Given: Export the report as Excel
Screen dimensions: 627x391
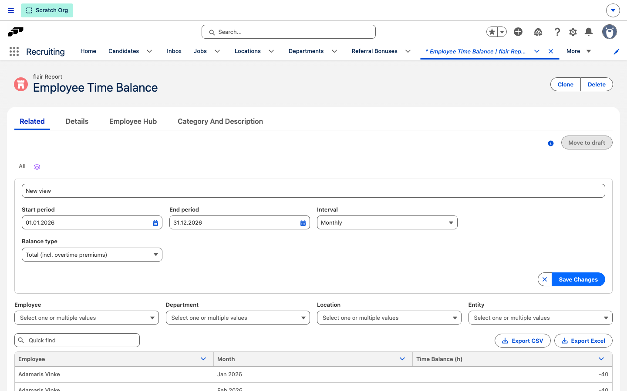Looking at the screenshot, I should pyautogui.click(x=583, y=341).
